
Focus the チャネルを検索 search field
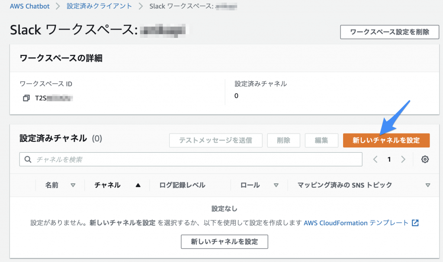click(191, 160)
